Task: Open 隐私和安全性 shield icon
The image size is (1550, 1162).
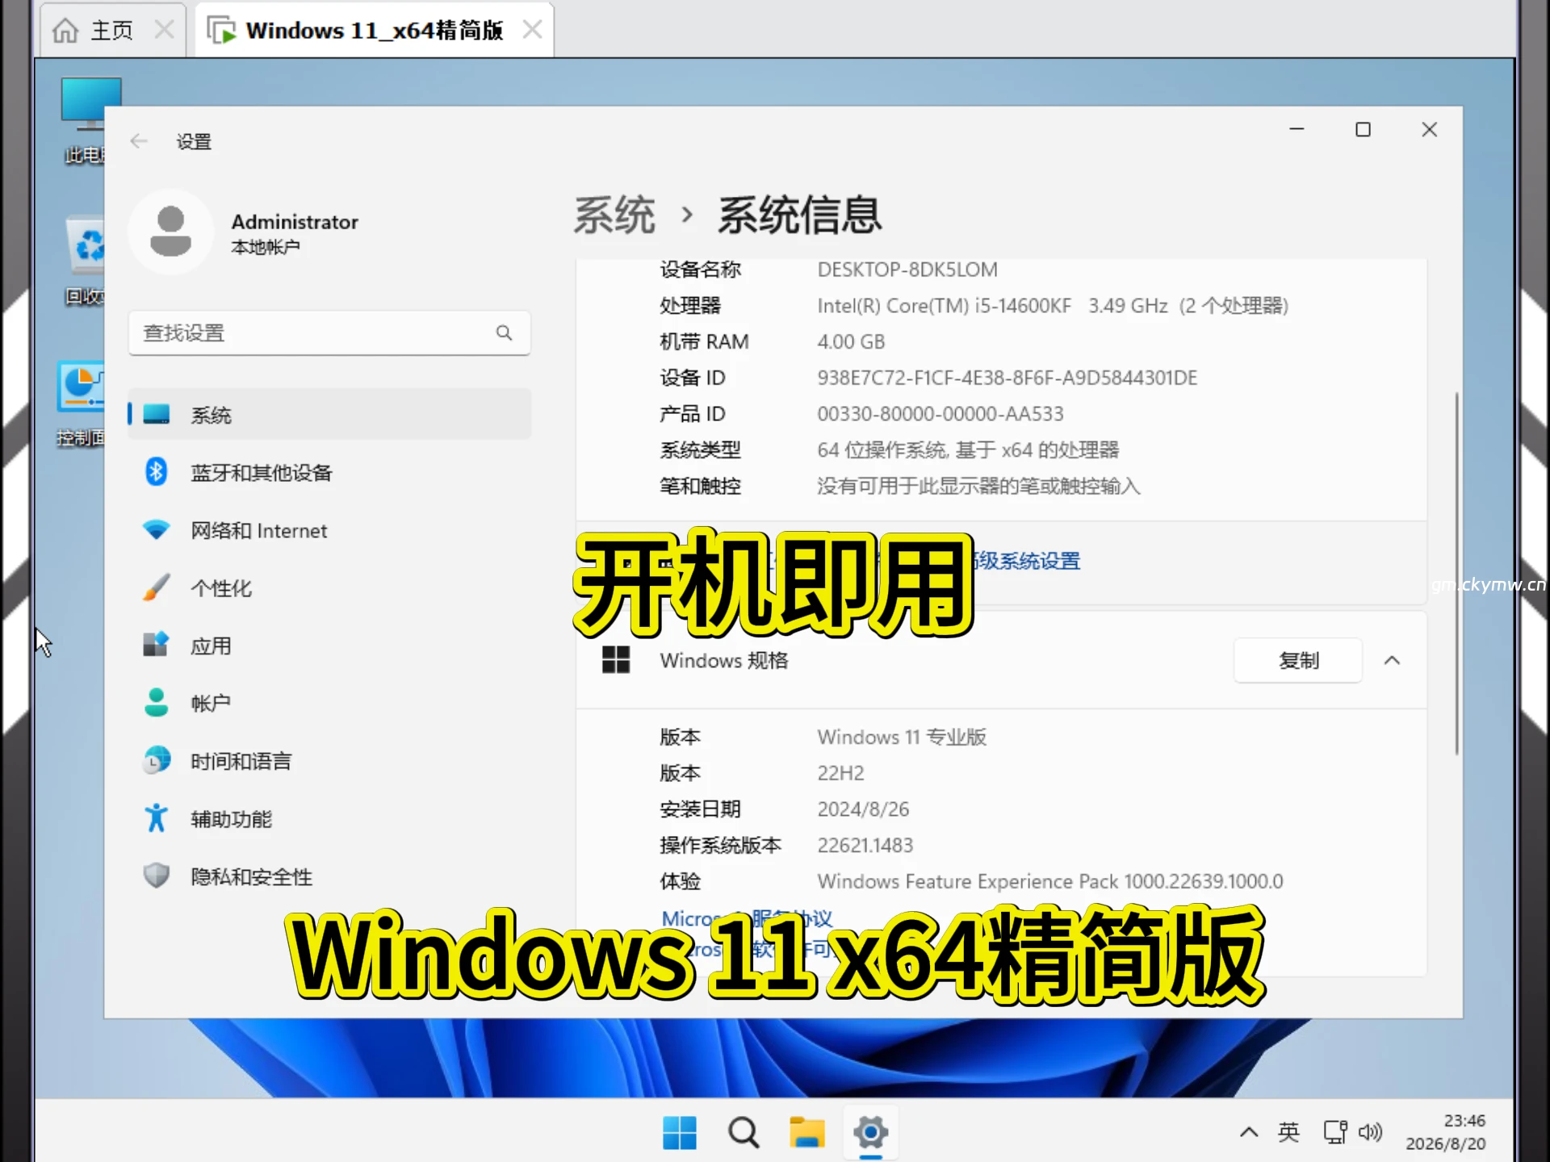Action: pos(156,876)
